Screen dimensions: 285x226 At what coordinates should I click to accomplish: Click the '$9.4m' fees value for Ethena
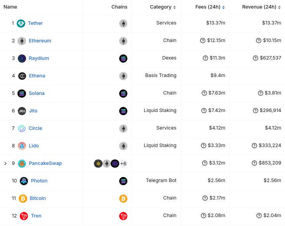tap(218, 75)
